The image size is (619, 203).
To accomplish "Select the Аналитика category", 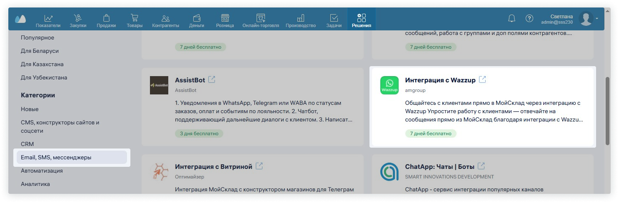I will (35, 184).
